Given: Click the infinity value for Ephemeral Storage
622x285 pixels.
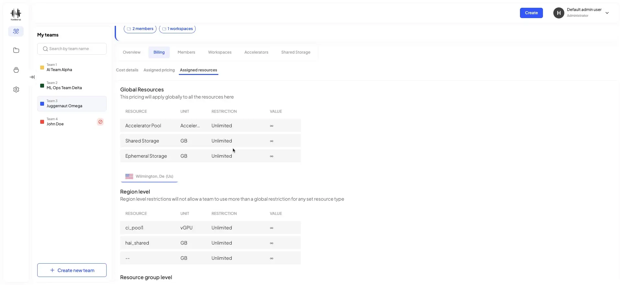Looking at the screenshot, I should (271, 156).
